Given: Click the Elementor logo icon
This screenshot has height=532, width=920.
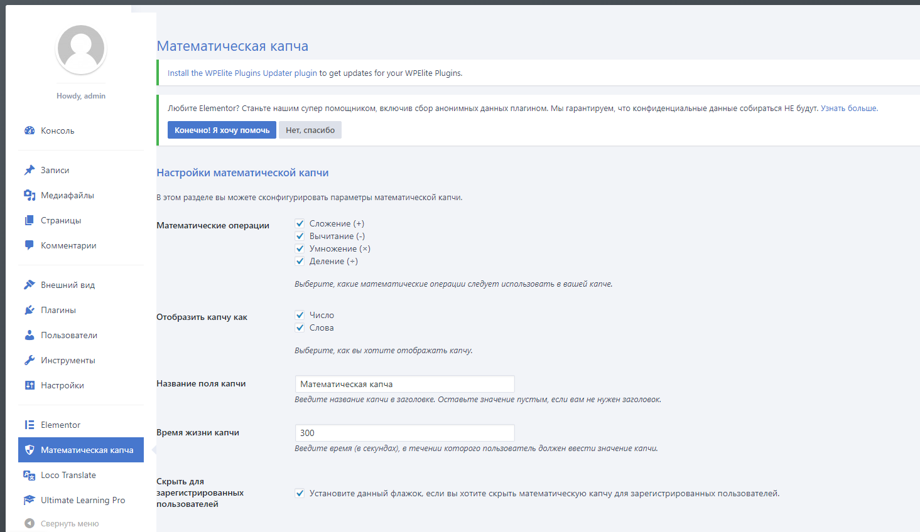Looking at the screenshot, I should (30, 425).
